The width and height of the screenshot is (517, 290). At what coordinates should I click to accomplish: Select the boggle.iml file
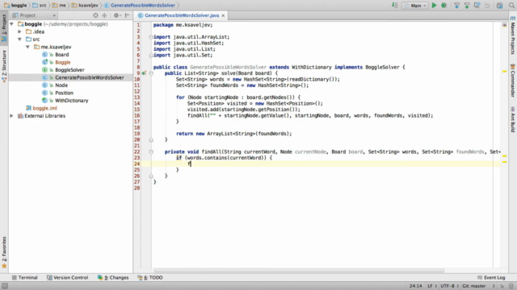tap(45, 108)
